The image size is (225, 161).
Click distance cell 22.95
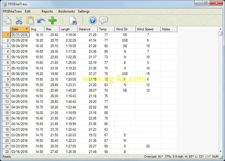87,118
